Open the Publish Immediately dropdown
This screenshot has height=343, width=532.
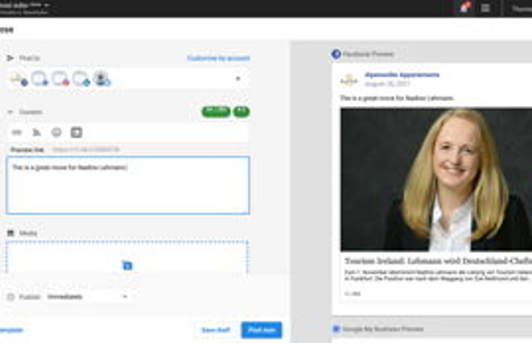[x=88, y=296]
